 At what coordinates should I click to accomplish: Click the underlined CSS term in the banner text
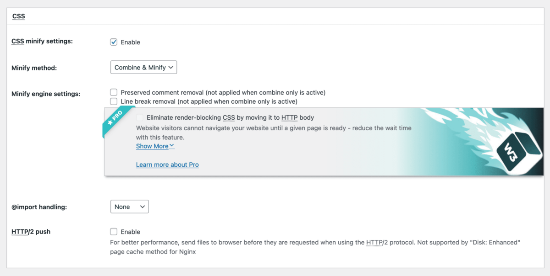228,117
